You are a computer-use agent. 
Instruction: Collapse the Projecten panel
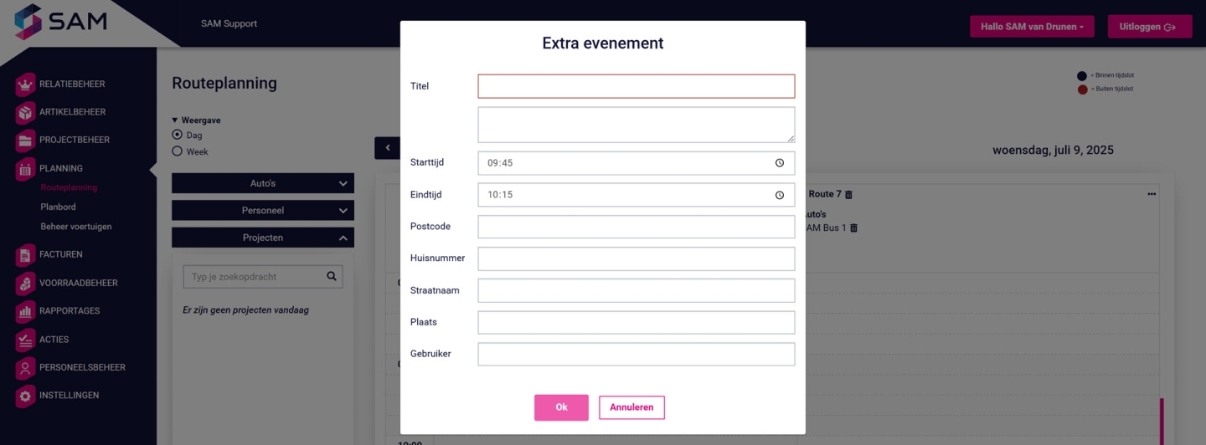(263, 238)
